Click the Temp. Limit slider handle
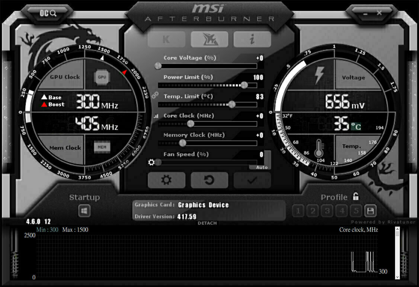Image resolution: width=419 pixels, height=287 pixels. click(232, 104)
